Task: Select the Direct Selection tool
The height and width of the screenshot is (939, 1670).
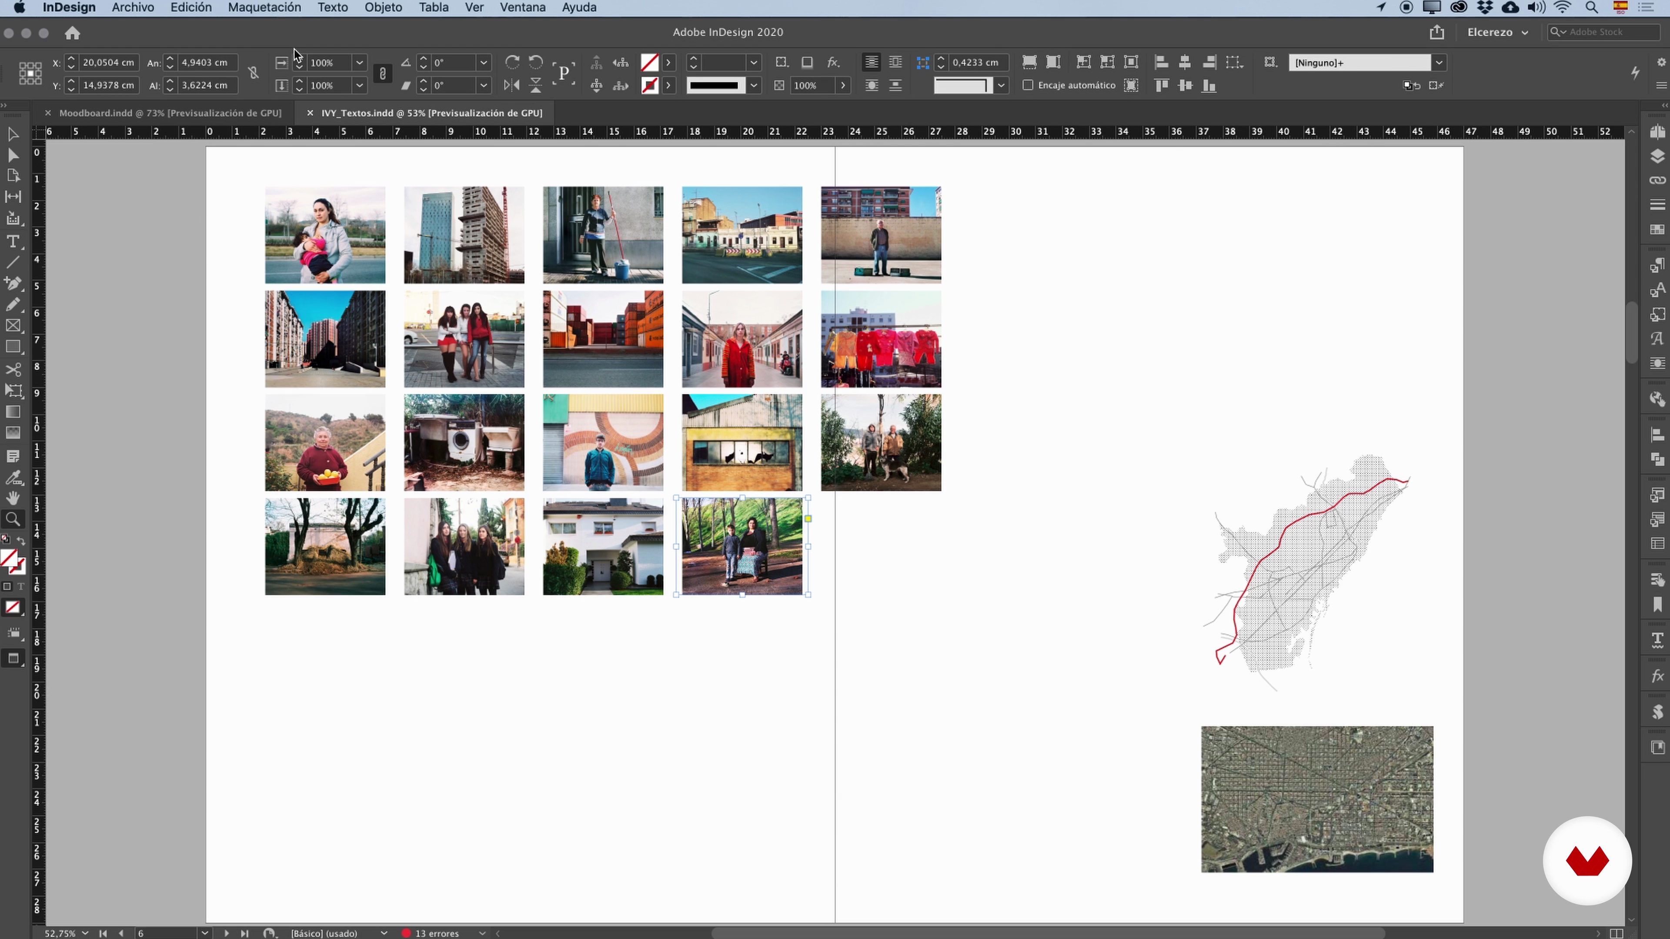Action: [12, 155]
